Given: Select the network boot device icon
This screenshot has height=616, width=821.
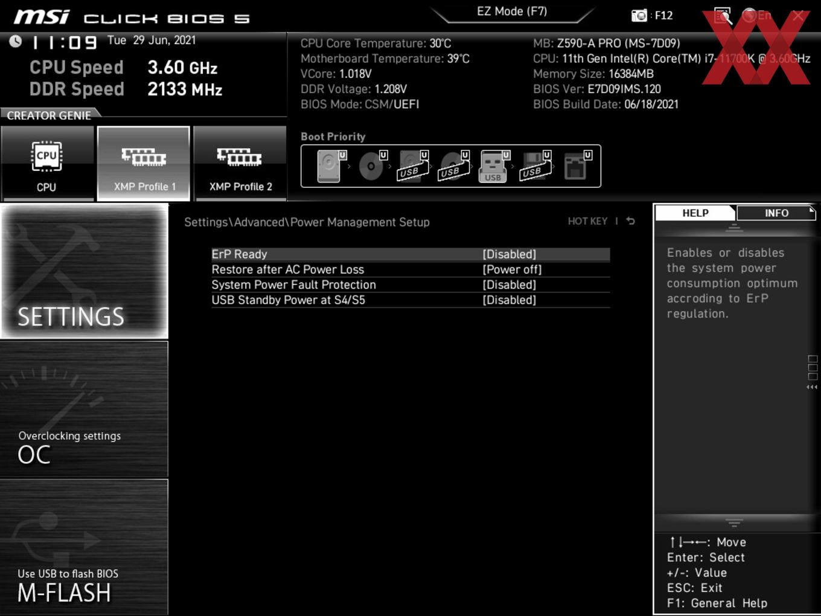Looking at the screenshot, I should 577,166.
